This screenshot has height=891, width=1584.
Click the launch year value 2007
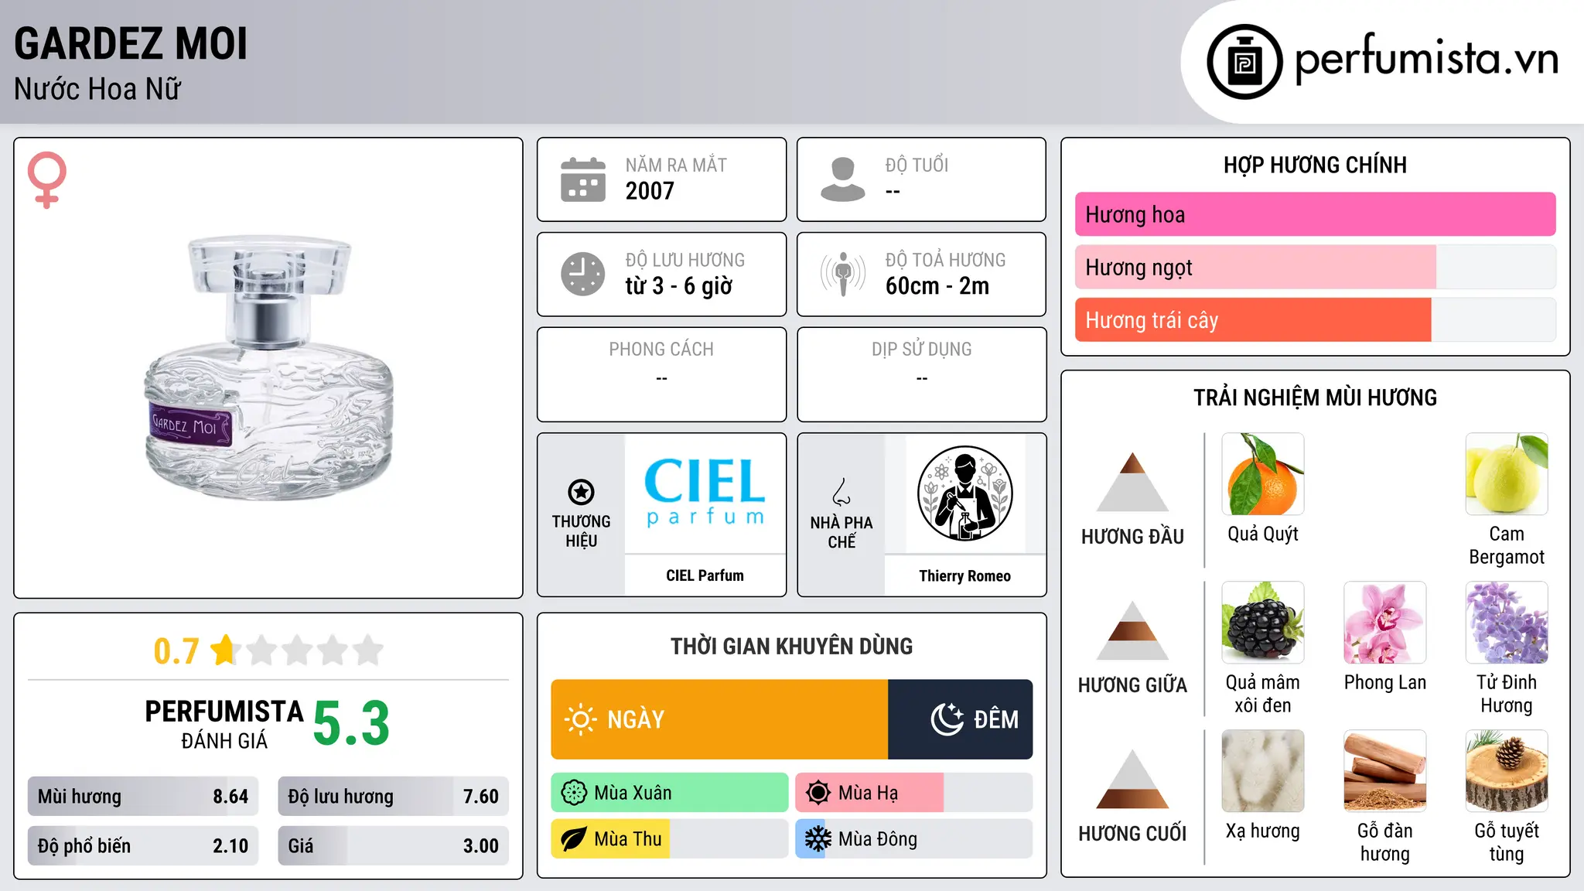pos(650,191)
